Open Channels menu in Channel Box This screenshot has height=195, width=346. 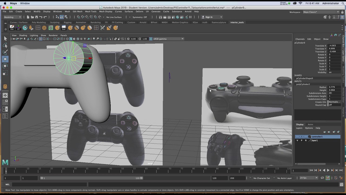(300, 39)
